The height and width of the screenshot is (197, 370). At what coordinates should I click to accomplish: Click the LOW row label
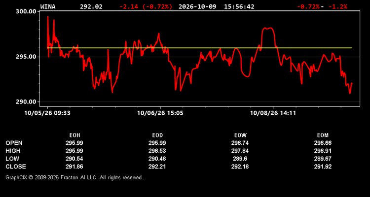tap(12, 159)
